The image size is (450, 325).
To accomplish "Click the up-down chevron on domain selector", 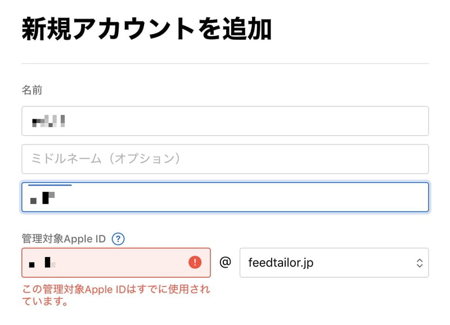I will [419, 263].
